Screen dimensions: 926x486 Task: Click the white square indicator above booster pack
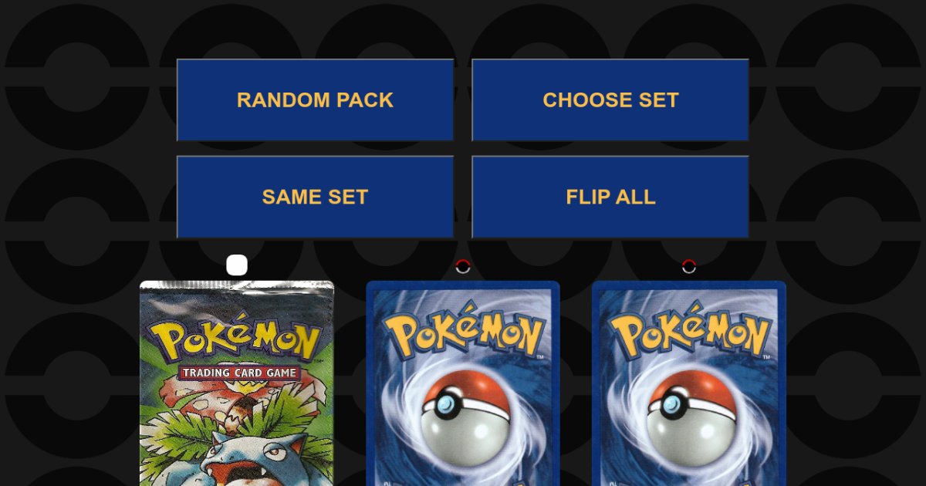237,265
